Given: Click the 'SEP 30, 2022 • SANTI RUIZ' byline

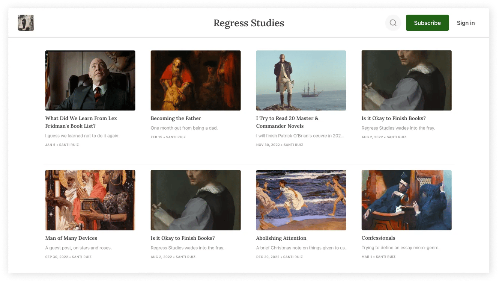Looking at the screenshot, I should tap(68, 257).
